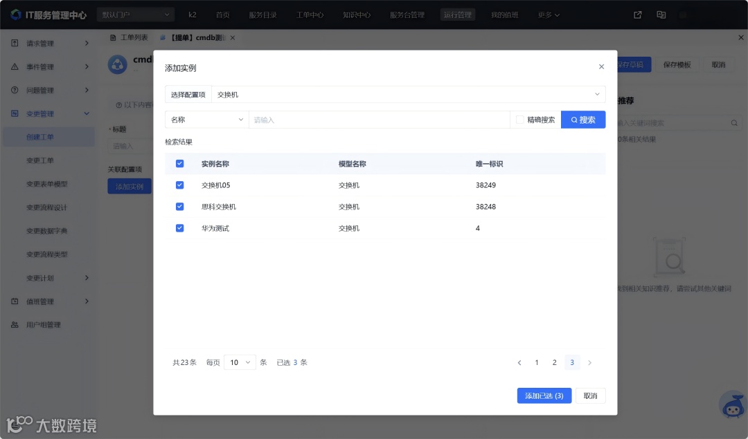748x439 pixels.
Task: Close the tab panel with the top-right X
Action: (741, 37)
